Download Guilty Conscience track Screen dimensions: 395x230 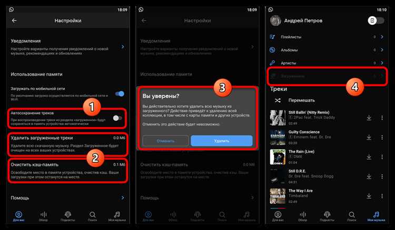click(369, 138)
